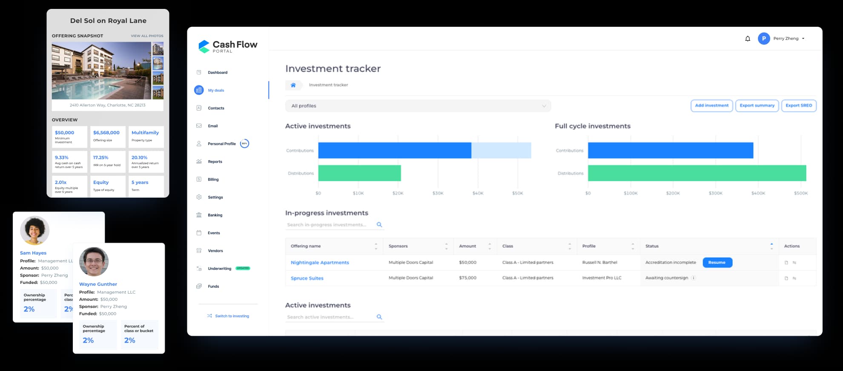Click the notification bell icon

[x=747, y=39]
